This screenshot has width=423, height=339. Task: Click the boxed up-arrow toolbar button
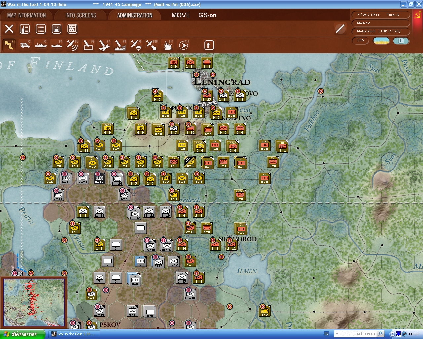pyautogui.click(x=209, y=45)
